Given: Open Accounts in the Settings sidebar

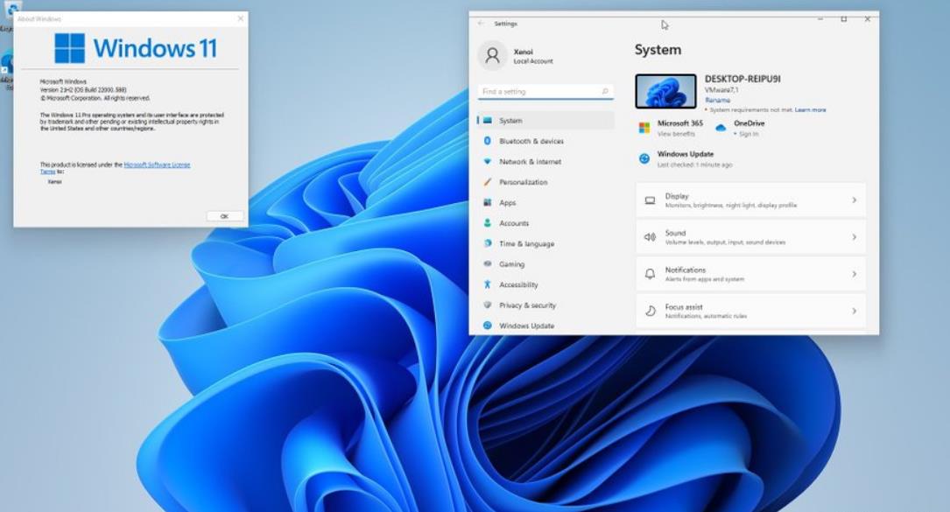Looking at the screenshot, I should [514, 223].
